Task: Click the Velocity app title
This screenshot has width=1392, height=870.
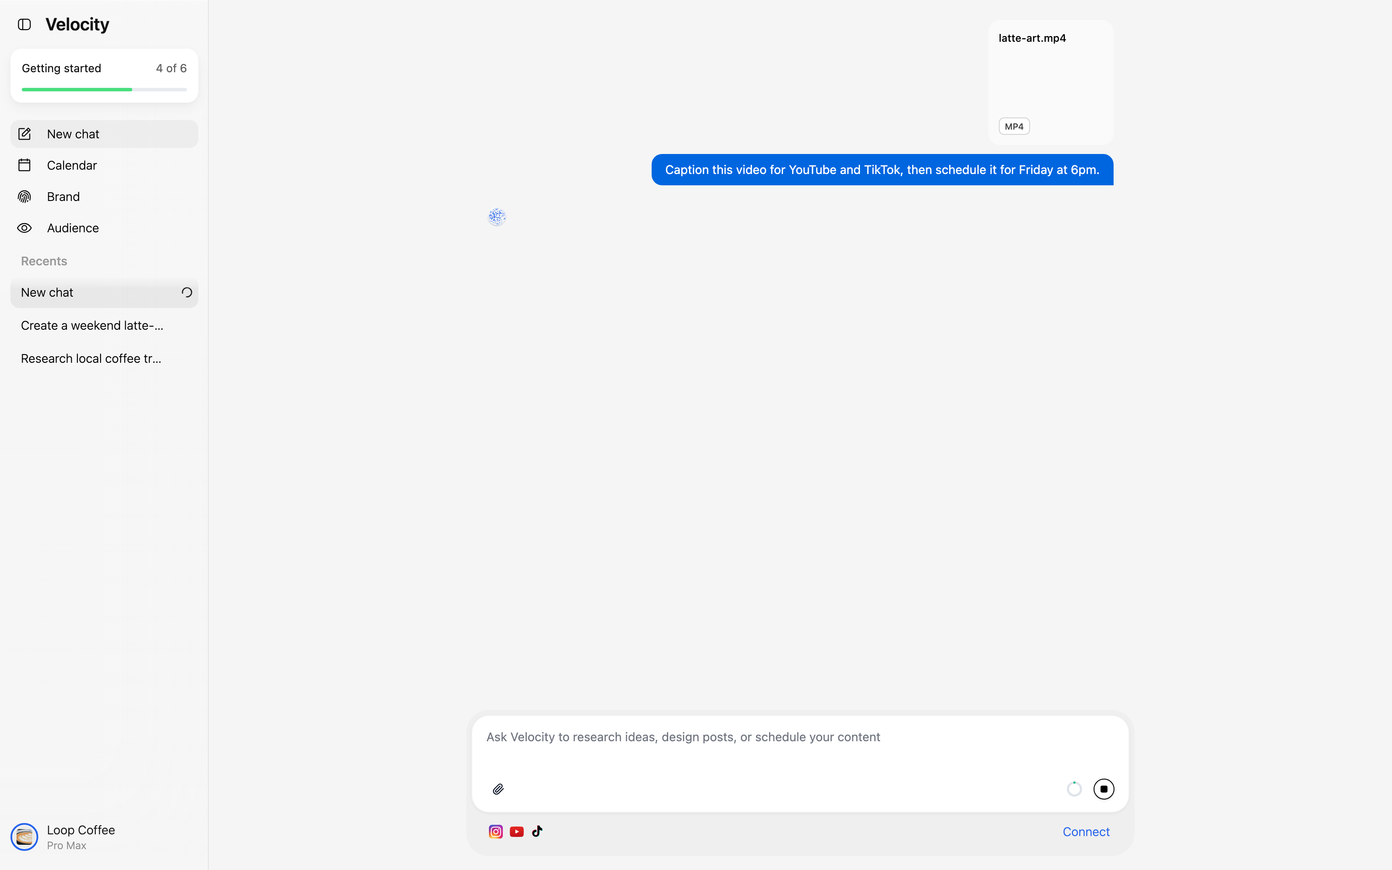Action: pos(77,25)
